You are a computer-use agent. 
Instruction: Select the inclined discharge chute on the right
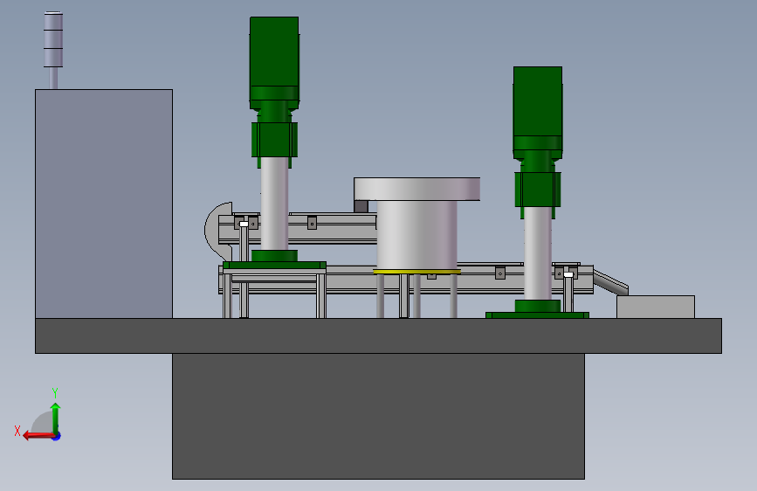coord(610,281)
